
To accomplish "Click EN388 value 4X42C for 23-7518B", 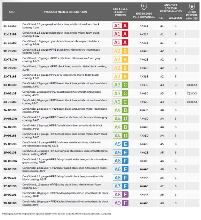I will (144, 102).
